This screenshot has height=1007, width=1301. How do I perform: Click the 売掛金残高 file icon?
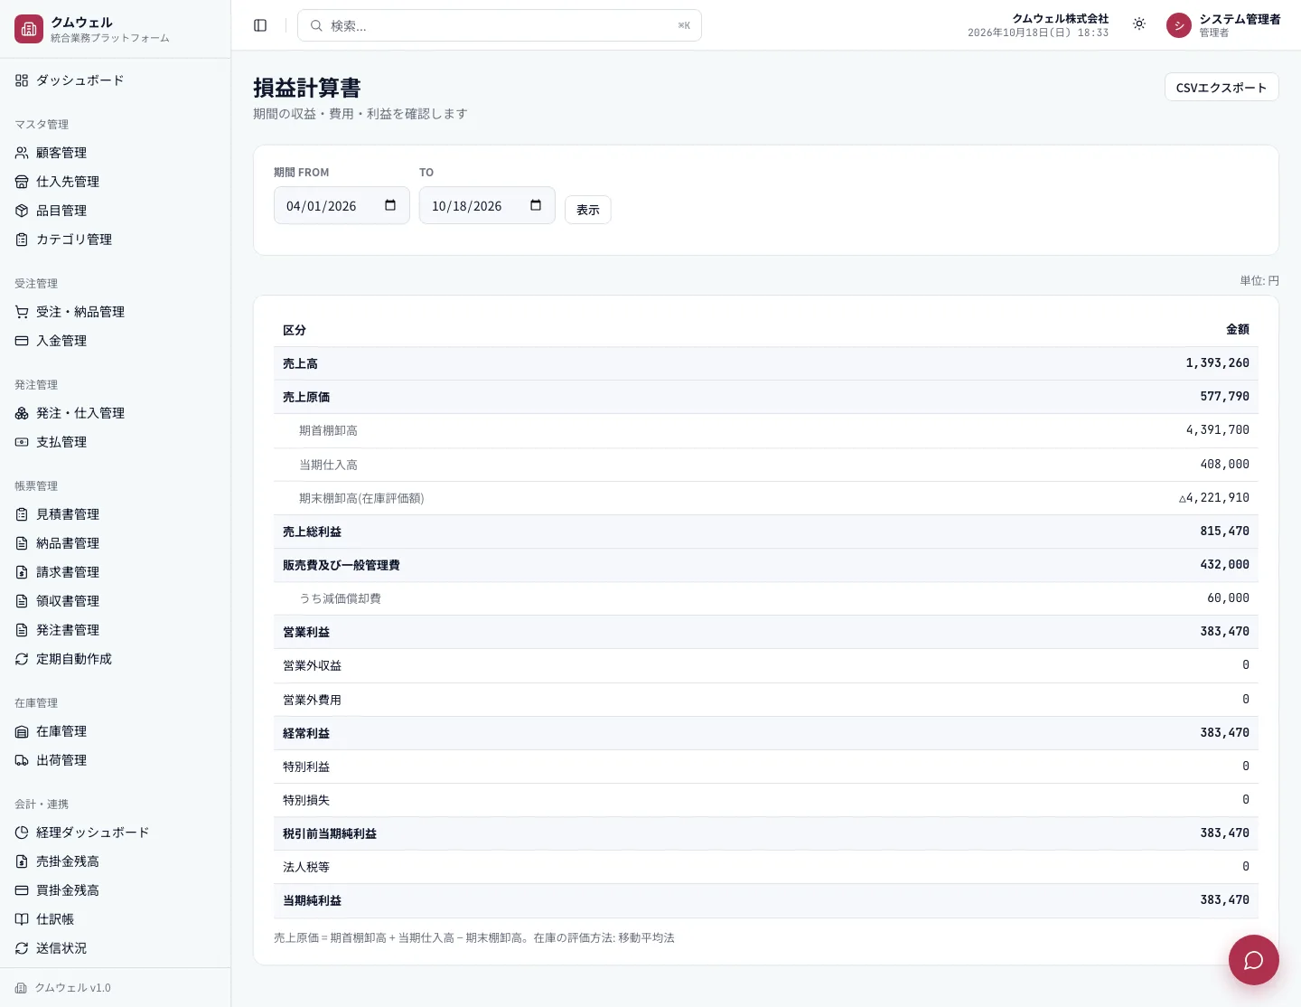coord(22,861)
